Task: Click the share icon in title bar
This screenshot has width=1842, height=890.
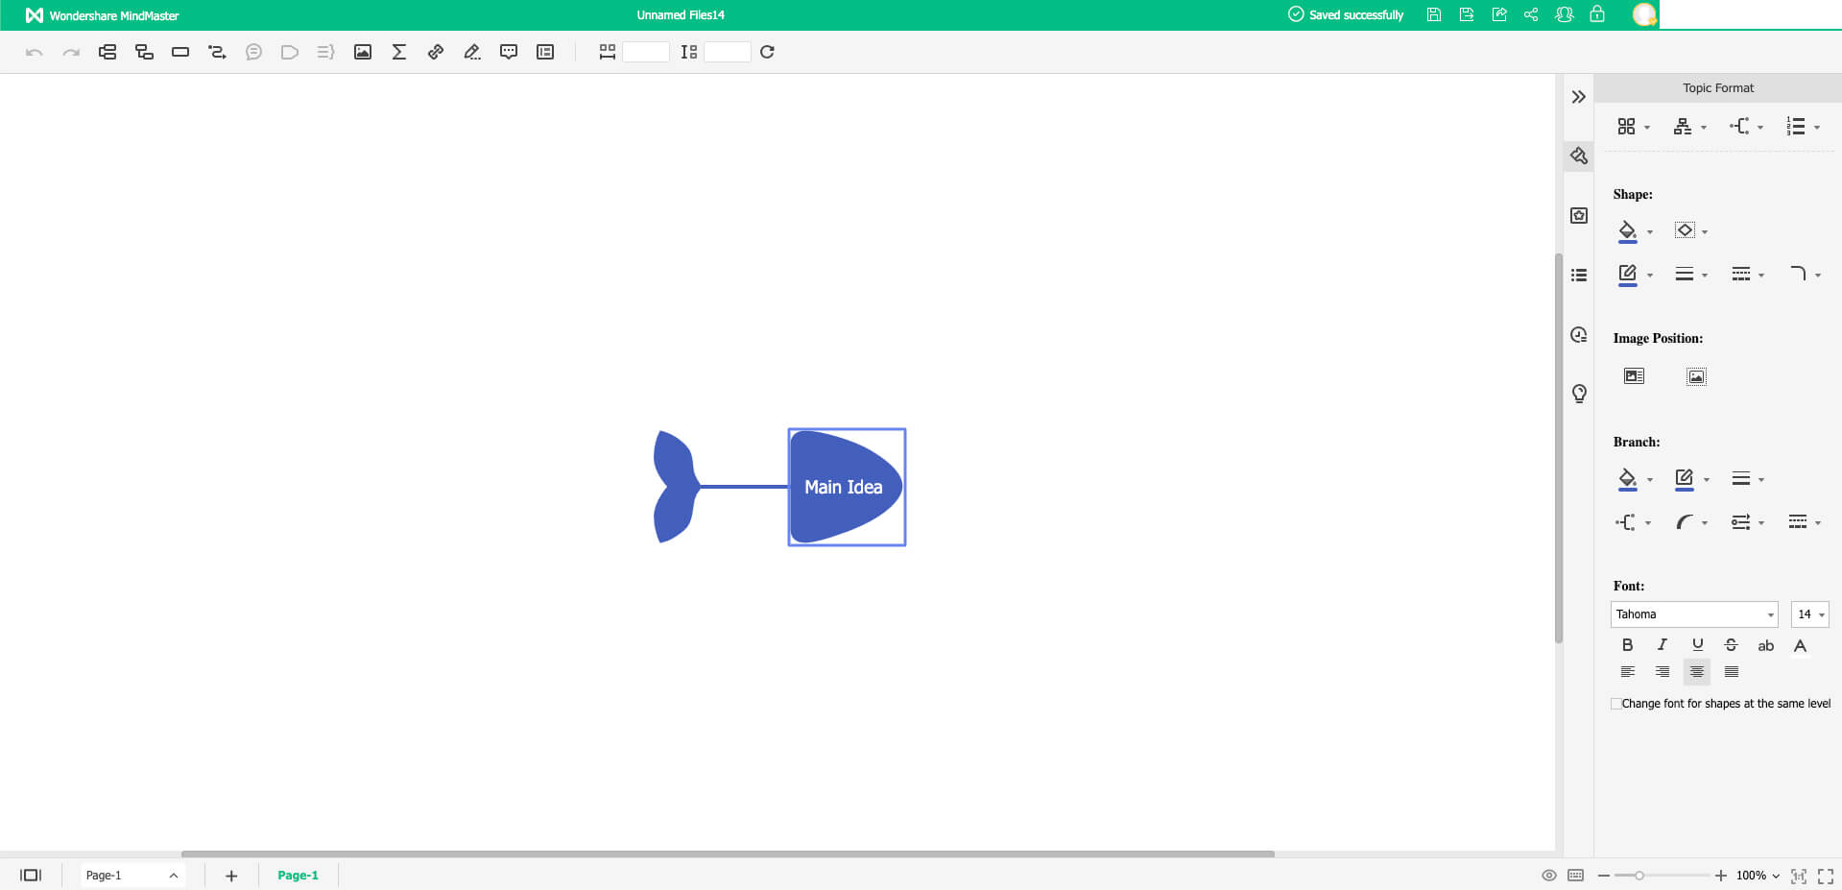Action: [x=1531, y=14]
